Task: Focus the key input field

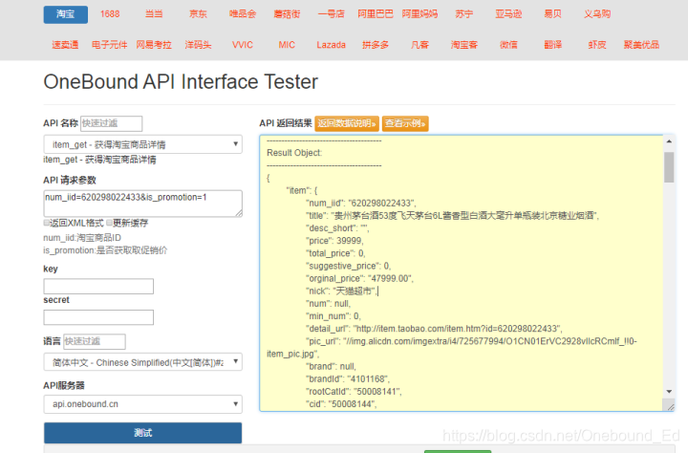Action: point(98,286)
